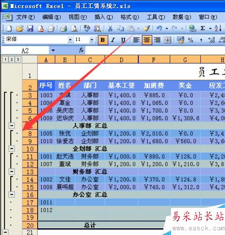Image resolution: width=225 pixels, height=235 pixels.
Task: Open the font name dropdown 宋体
Action: coord(70,40)
